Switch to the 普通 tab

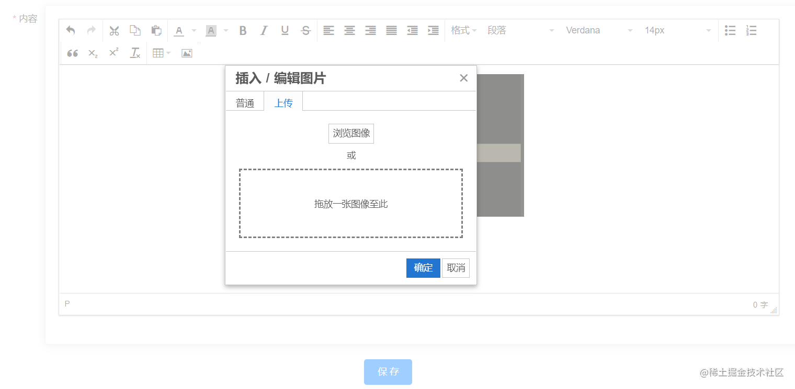(245, 102)
